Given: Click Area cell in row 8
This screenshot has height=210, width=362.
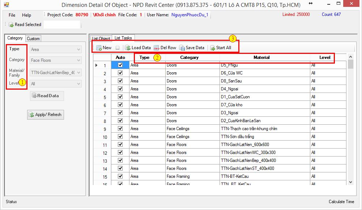Looking at the screenshot, I should point(147,121).
